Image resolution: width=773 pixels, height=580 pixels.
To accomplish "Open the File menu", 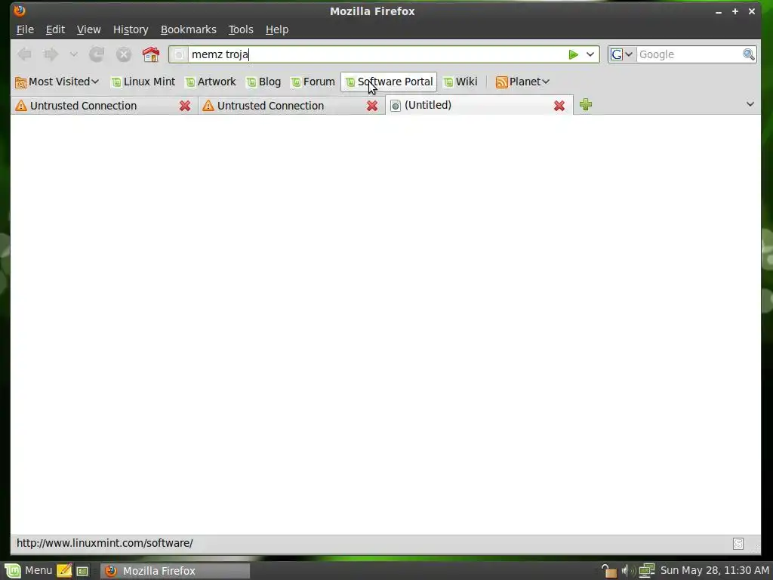I will point(25,29).
